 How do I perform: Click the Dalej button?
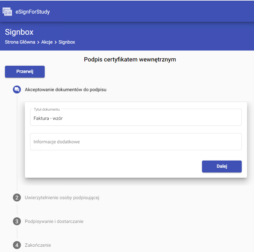coord(222,166)
